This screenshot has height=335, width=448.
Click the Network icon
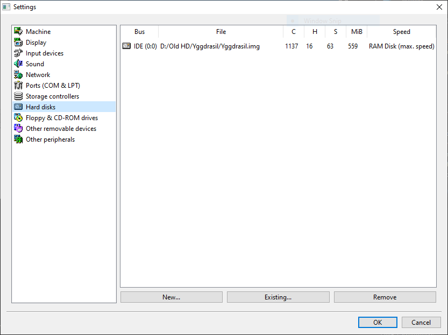coord(18,75)
